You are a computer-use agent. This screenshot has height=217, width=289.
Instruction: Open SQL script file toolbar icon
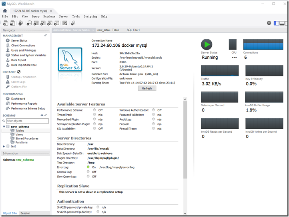(12, 23)
